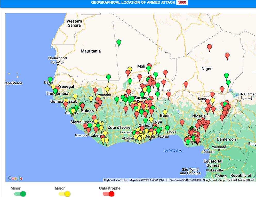Click the Cameroon country label
256x197 pixels.
(x=226, y=139)
